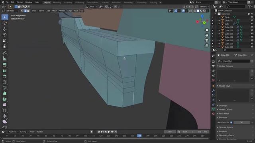This screenshot has height=143, width=255.
Task: Open Global transform orientation dropdown
Action: (x=91, y=7)
